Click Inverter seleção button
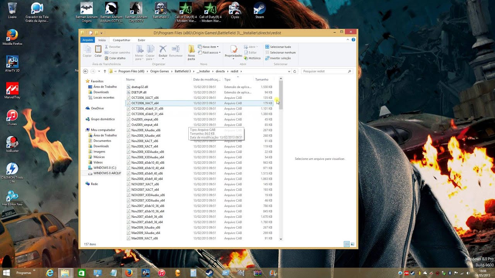Viewport: 495px width, 278px height. click(278, 58)
